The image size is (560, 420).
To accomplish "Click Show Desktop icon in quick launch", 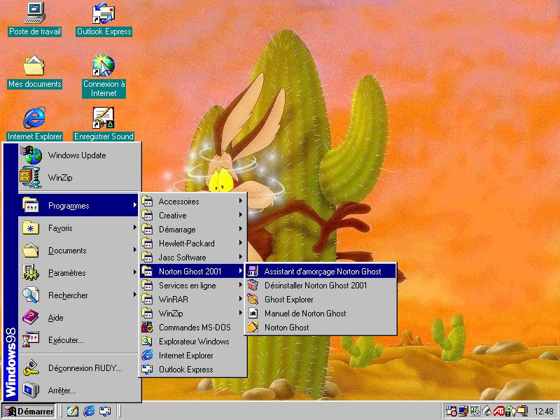I will click(73, 411).
